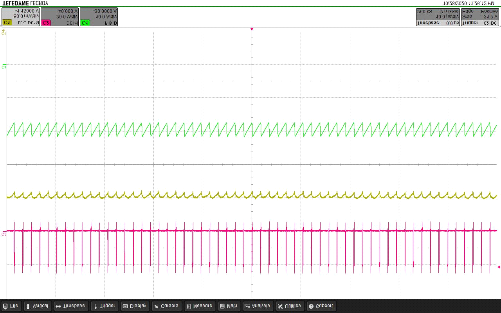Open the Display menu
Image resolution: width=501 pixels, height=313 pixels.
(135, 306)
